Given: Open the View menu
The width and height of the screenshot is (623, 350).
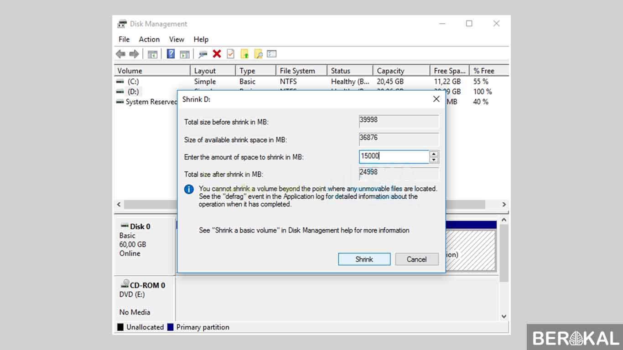Looking at the screenshot, I should click(177, 39).
